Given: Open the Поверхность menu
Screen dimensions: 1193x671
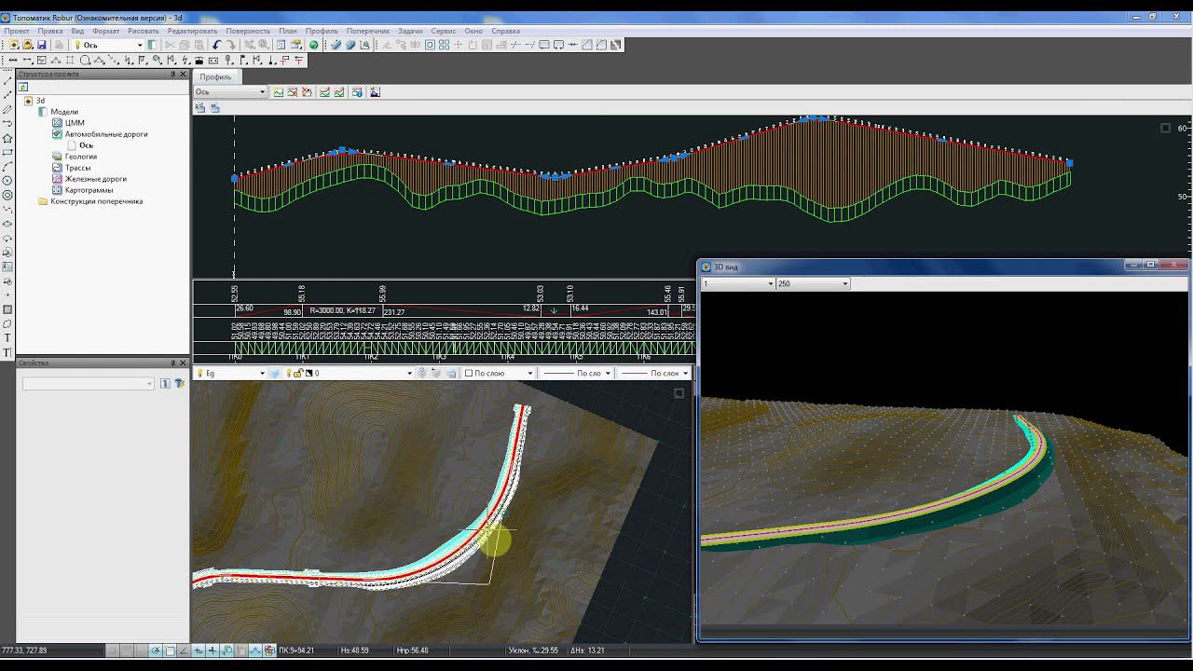Looking at the screenshot, I should [247, 31].
